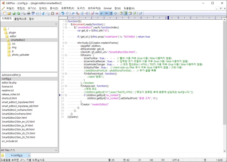Screen dimensions: 227x162
Task: Collapse the htParams fold at line 12
Action: [66, 55]
